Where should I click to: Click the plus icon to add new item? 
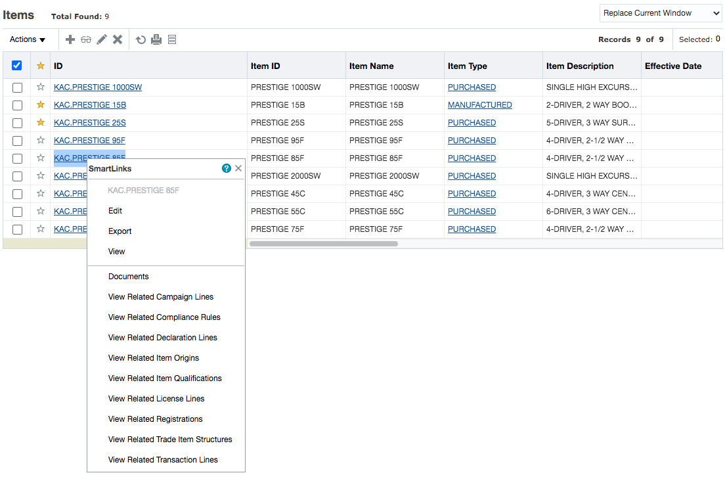coord(70,39)
